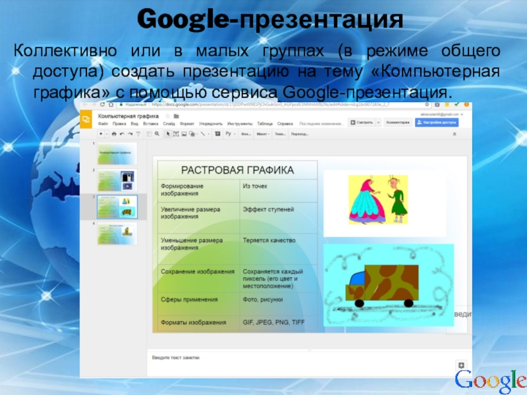Click the orange Slides home icon

point(86,119)
